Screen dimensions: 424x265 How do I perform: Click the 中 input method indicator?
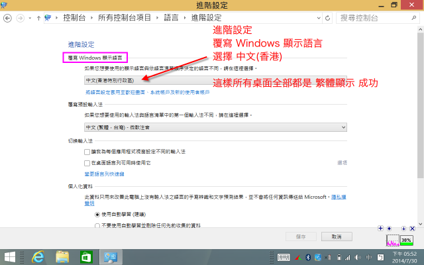369,257
